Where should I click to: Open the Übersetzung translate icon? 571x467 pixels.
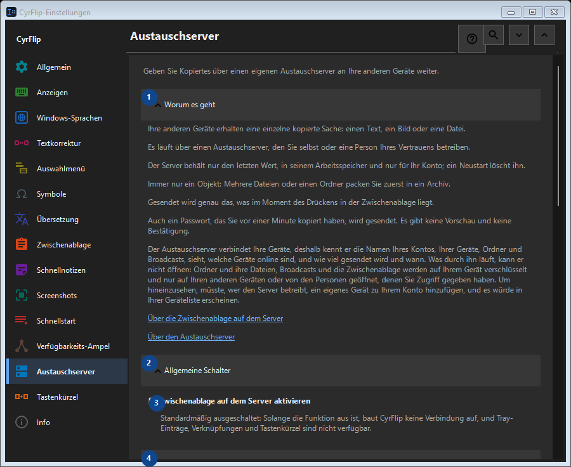click(x=22, y=220)
